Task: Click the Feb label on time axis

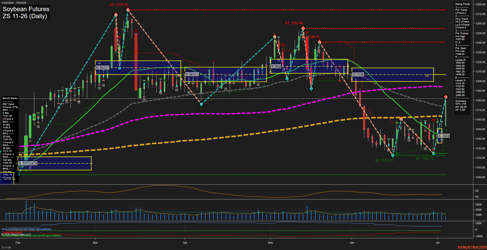Action: (18, 243)
